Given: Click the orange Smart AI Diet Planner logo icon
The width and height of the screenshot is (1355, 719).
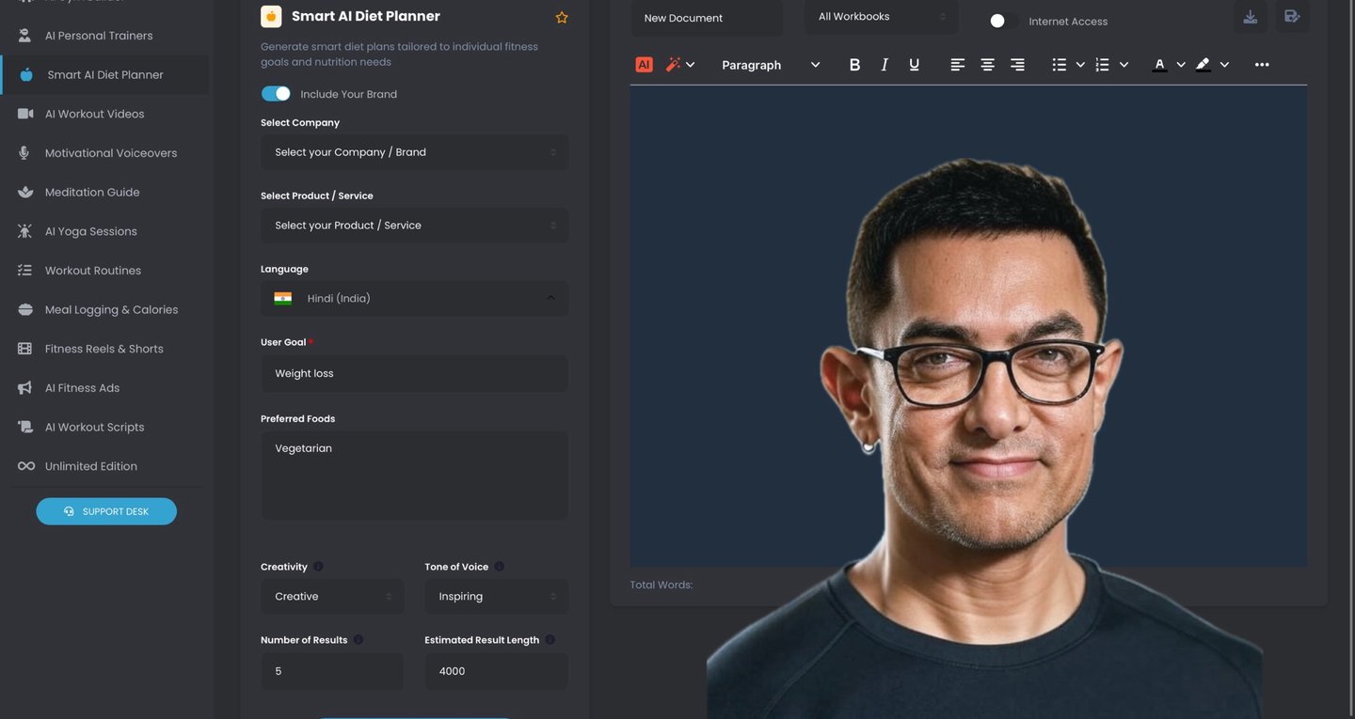Looking at the screenshot, I should [271, 16].
